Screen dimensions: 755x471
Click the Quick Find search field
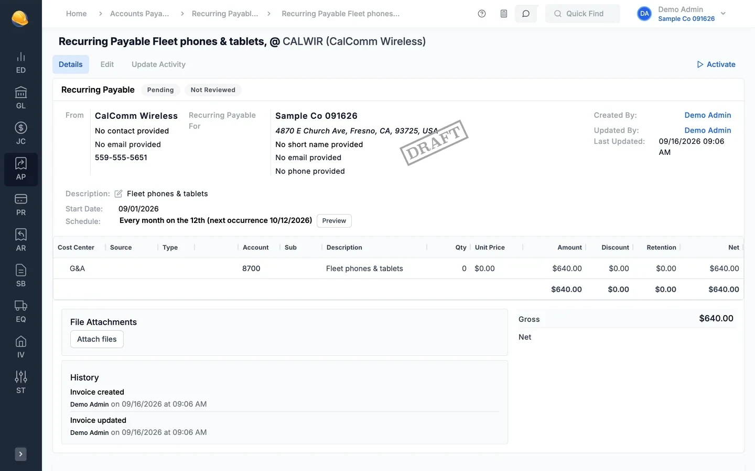point(583,14)
